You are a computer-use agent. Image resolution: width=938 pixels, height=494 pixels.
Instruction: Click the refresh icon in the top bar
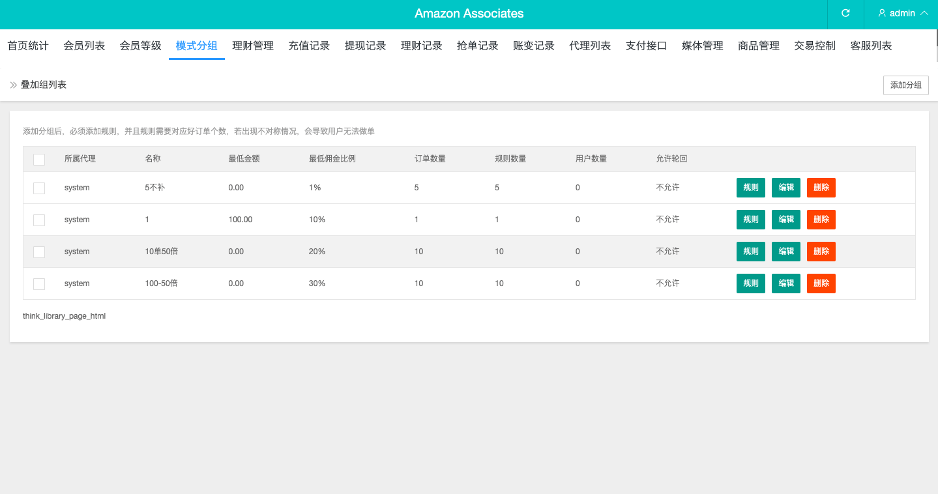click(x=845, y=14)
